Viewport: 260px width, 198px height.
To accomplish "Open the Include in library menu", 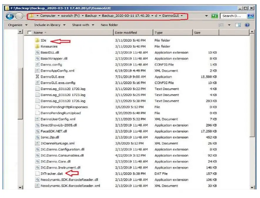I will click(48, 25).
